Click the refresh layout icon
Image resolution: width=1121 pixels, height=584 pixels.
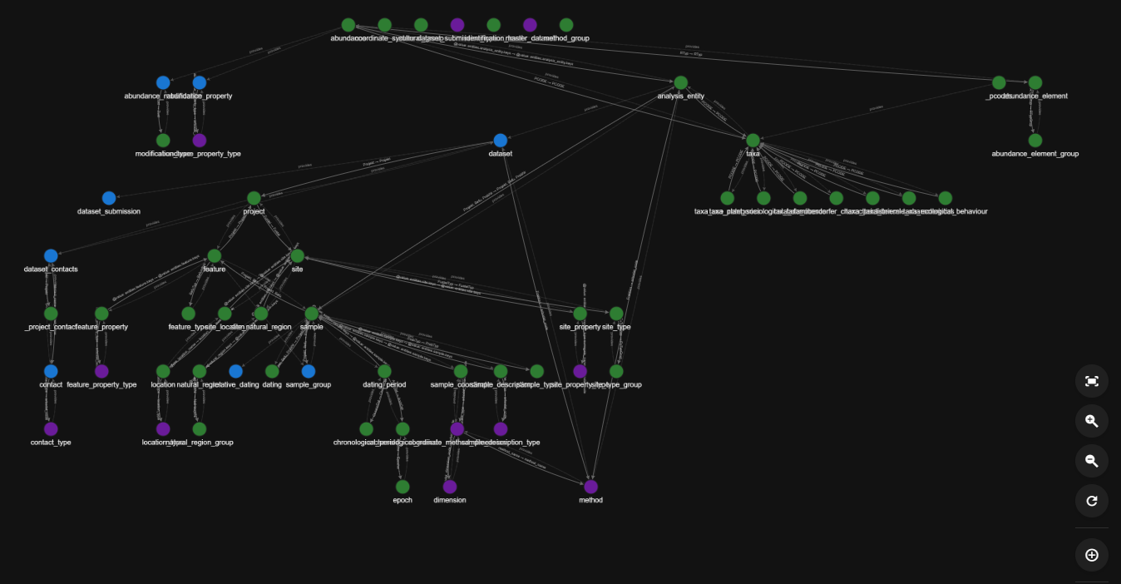pyautogui.click(x=1091, y=501)
